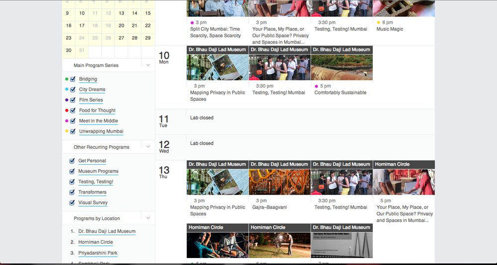Open the Comfortably Sustainable event title
Screen dimensions: 497x265
click(x=340, y=93)
